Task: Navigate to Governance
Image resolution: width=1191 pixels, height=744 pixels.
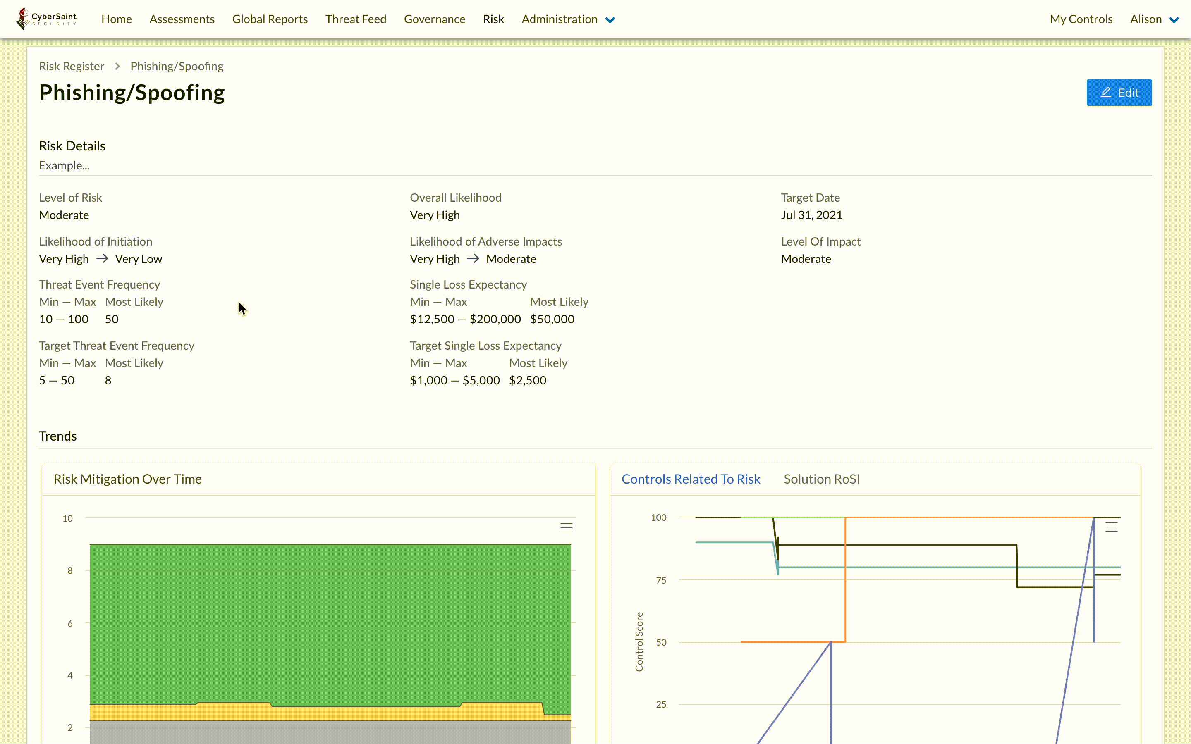Action: pyautogui.click(x=435, y=19)
